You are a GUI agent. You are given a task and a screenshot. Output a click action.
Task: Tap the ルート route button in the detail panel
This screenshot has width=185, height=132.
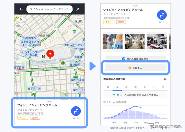(x=162, y=15)
